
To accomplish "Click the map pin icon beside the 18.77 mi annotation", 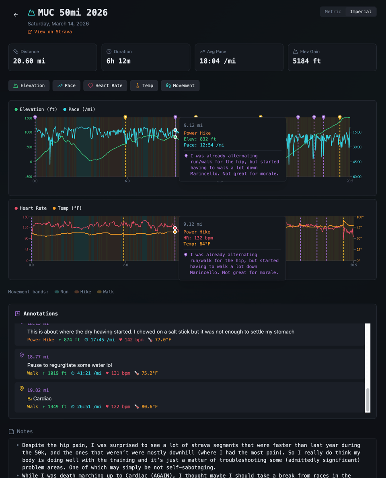I will pyautogui.click(x=21, y=355).
